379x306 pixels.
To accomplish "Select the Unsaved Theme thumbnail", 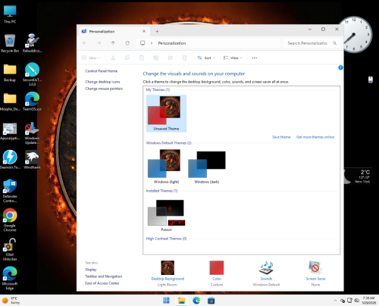I will pos(166,114).
